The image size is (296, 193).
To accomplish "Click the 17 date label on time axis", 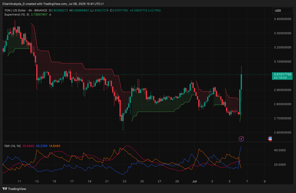I will [72, 181].
